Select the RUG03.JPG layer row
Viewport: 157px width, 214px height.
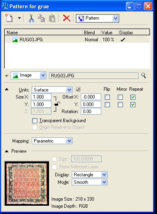77,40
